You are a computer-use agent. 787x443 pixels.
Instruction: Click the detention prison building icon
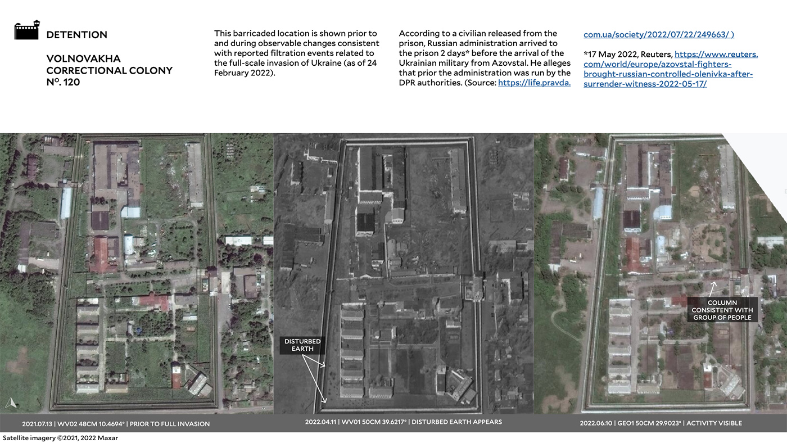click(28, 30)
